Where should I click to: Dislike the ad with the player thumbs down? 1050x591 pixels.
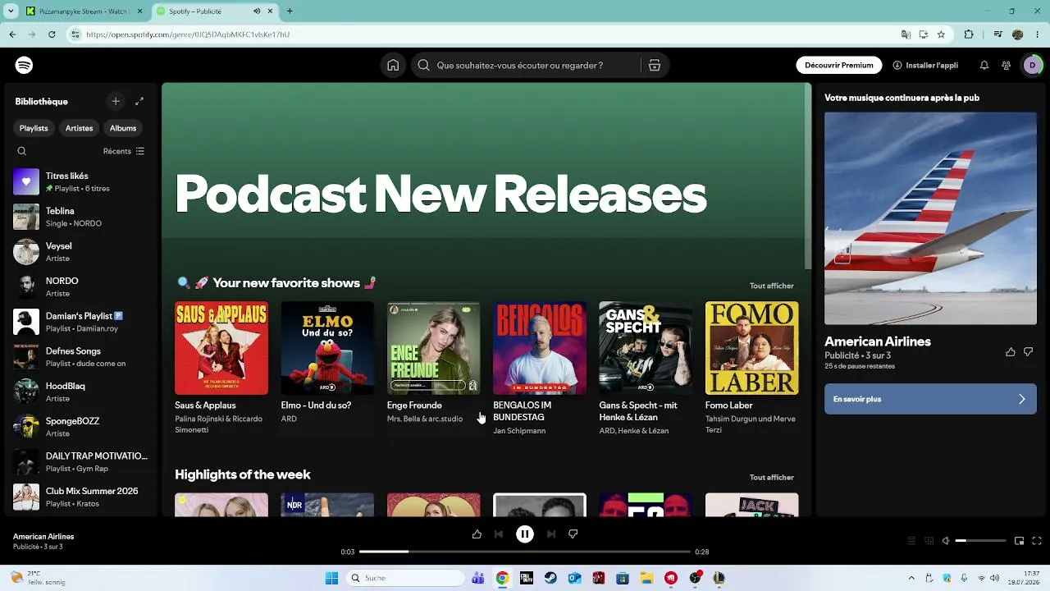tap(573, 534)
